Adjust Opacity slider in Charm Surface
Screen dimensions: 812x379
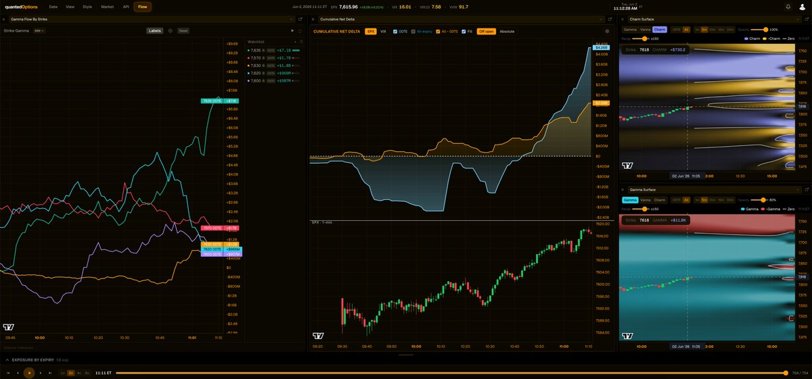point(759,30)
